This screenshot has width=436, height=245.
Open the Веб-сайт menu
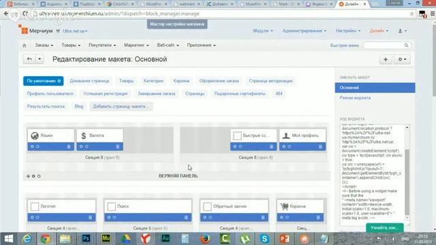pos(168,45)
